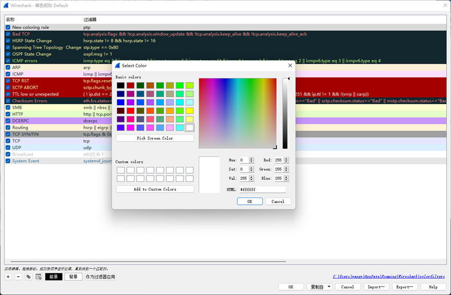
Task: Select the TTL low or unexpected rule
Action: click(x=225, y=94)
